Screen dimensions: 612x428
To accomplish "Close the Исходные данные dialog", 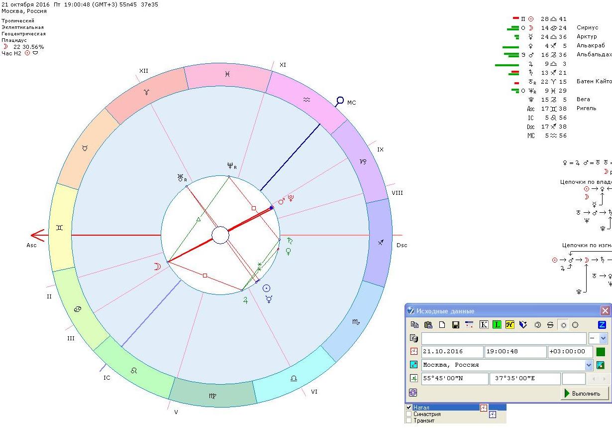I will (x=605, y=311).
